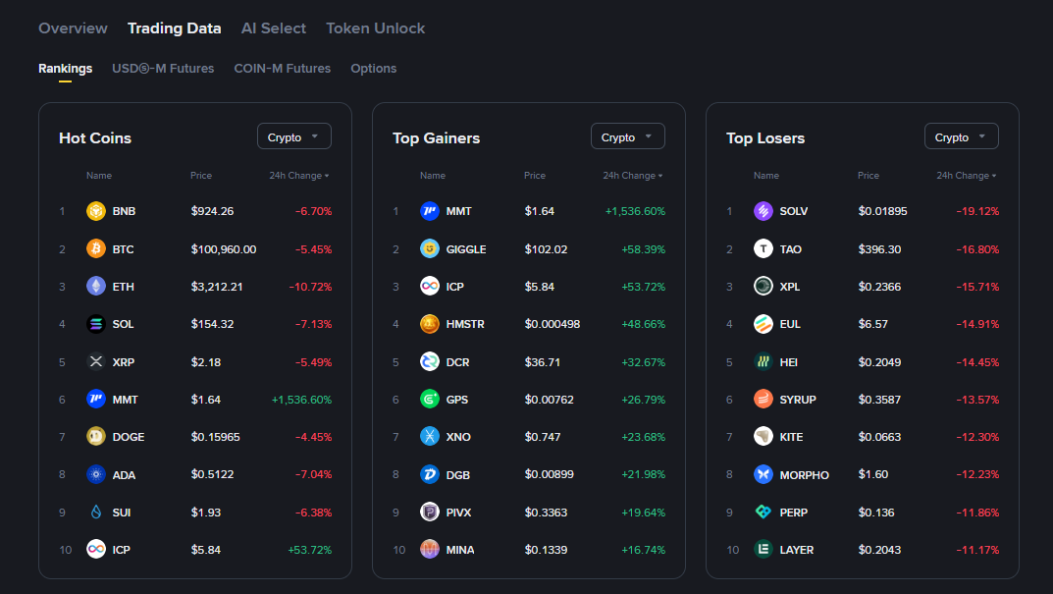This screenshot has width=1053, height=594.
Task: Click the PERP coin icon
Action: 763,513
